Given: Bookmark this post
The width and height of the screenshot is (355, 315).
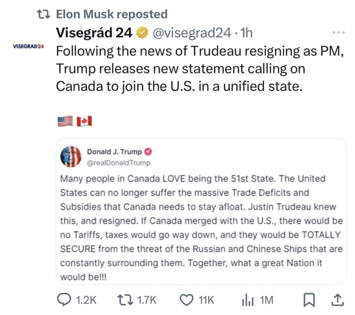Looking at the screenshot, I should [x=309, y=299].
